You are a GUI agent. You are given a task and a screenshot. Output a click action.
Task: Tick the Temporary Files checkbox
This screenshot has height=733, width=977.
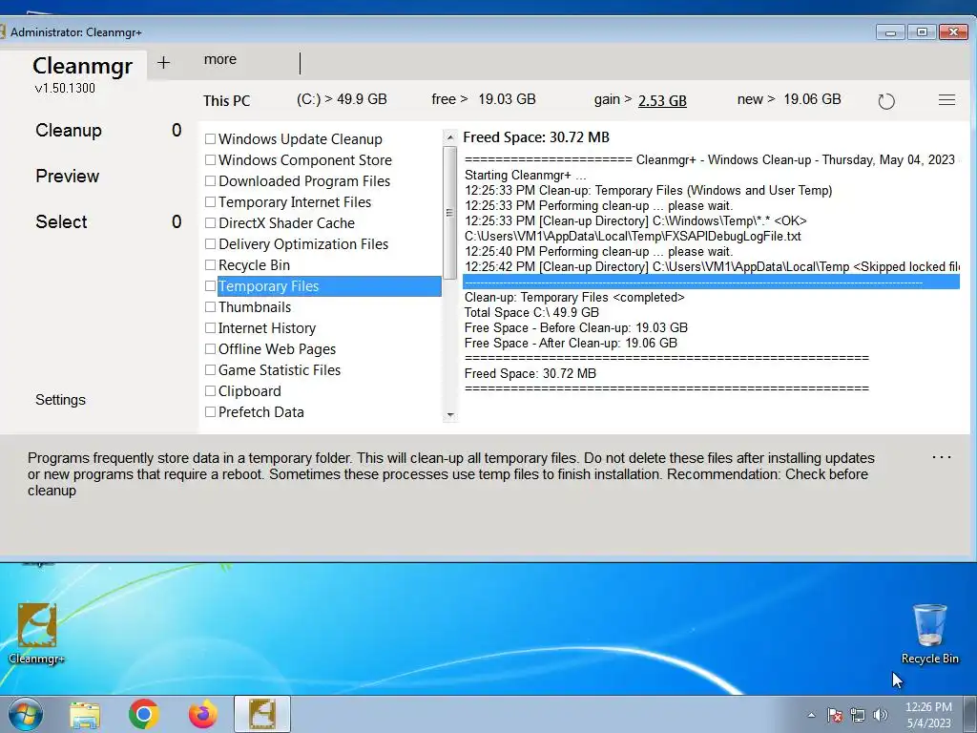tap(211, 286)
